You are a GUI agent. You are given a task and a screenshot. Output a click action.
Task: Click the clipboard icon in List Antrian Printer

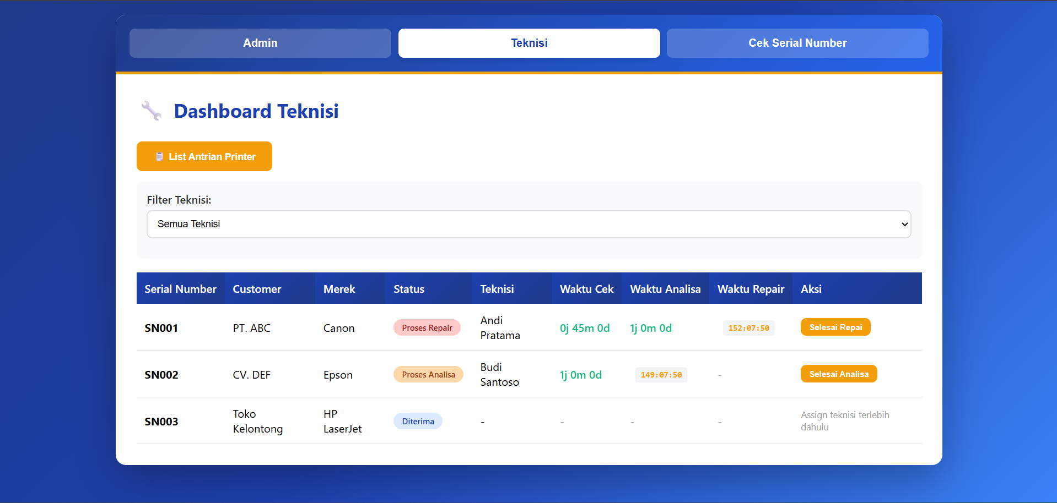(x=159, y=157)
